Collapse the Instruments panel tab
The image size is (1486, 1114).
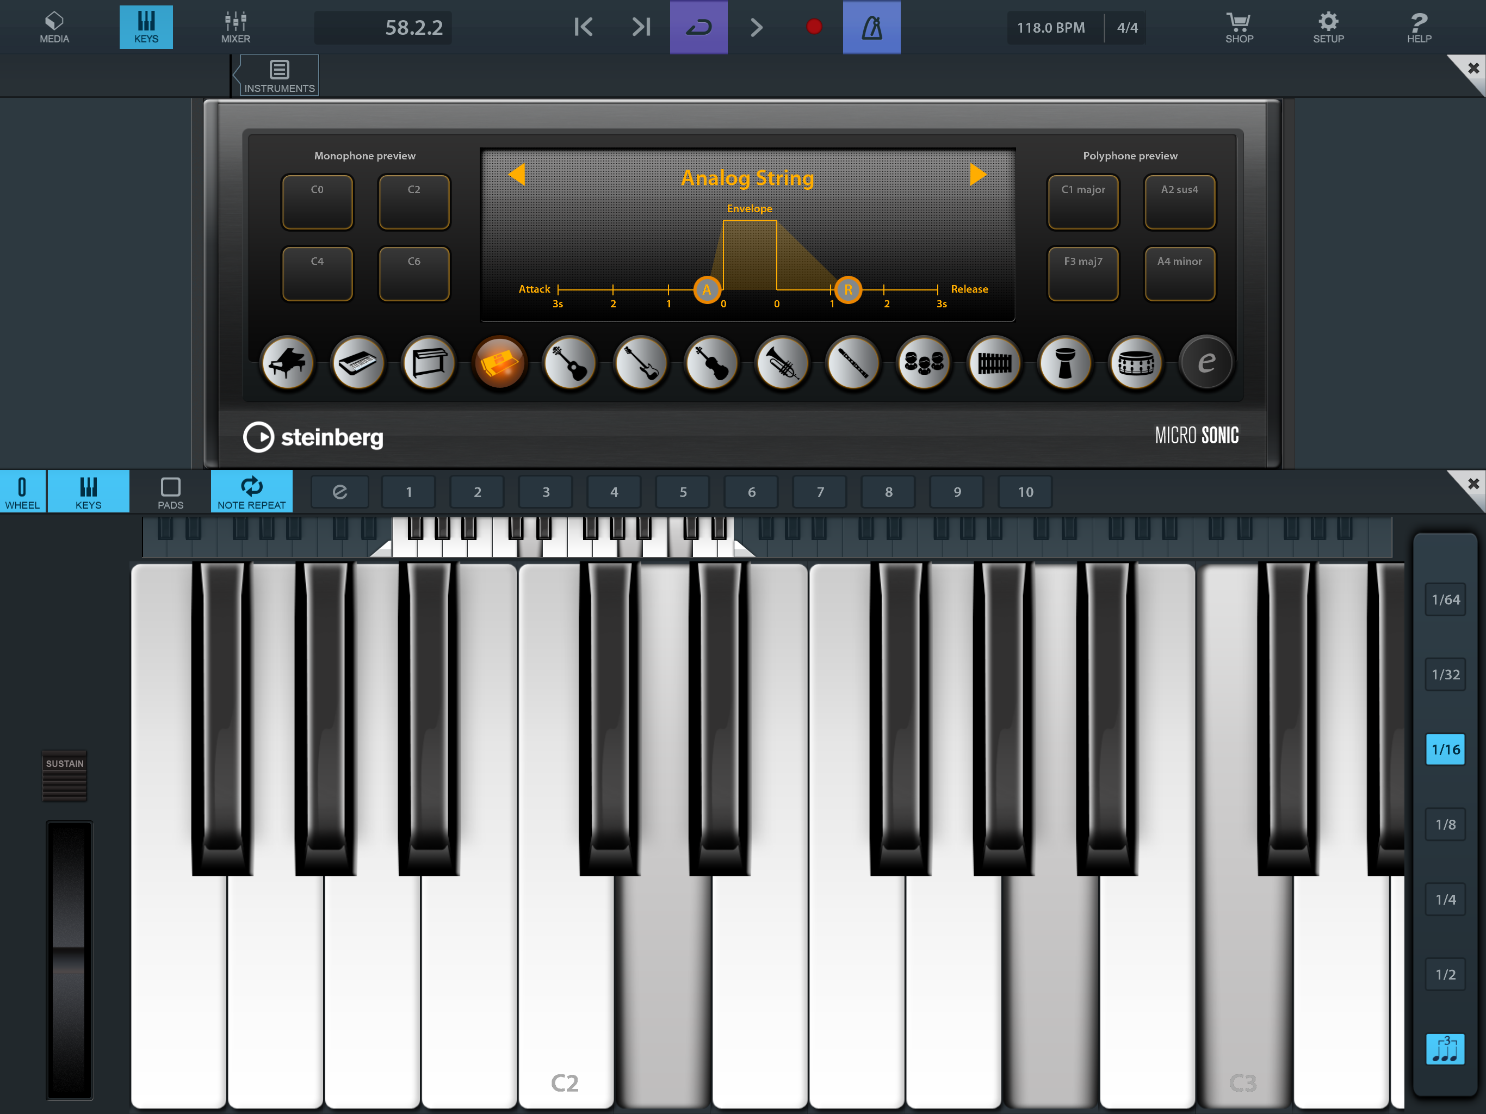pyautogui.click(x=279, y=76)
